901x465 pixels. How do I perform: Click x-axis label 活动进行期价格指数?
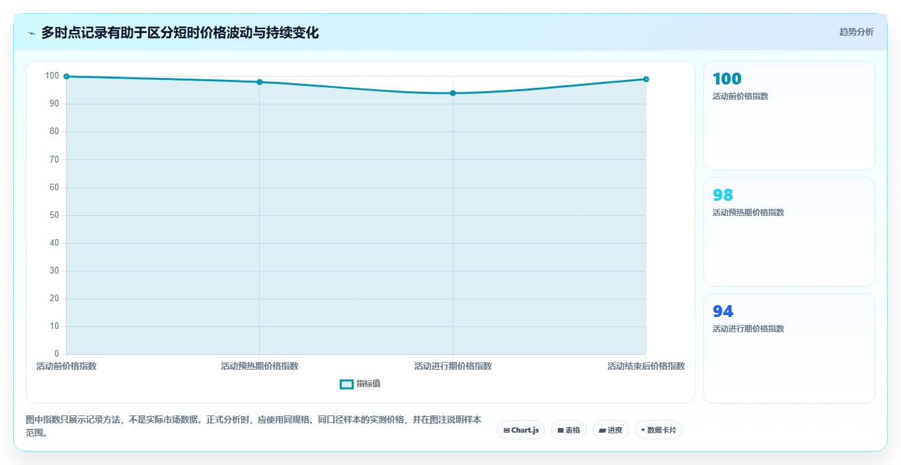click(453, 366)
